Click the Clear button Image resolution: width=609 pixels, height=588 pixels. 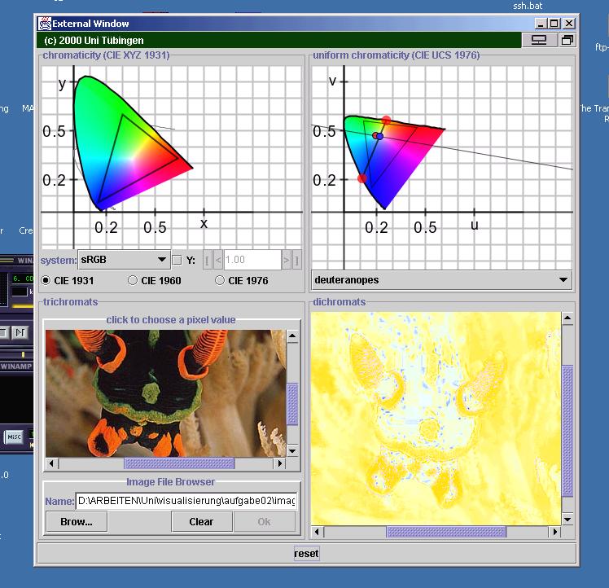(201, 522)
